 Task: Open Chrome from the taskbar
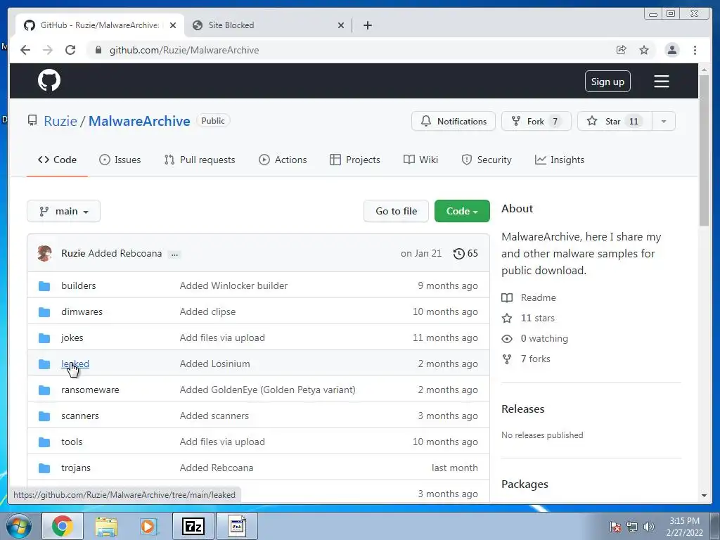point(63,526)
